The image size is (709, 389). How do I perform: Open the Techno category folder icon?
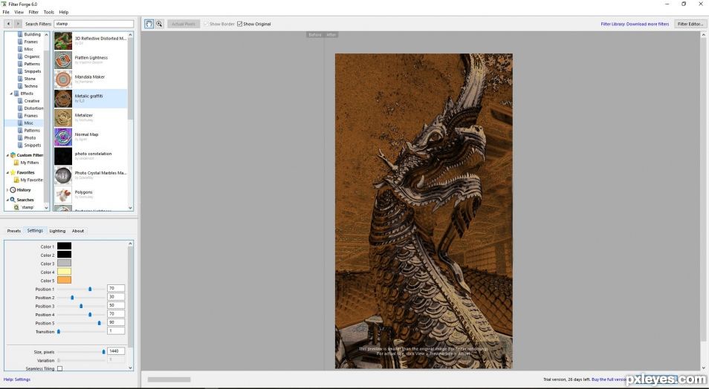[x=20, y=86]
